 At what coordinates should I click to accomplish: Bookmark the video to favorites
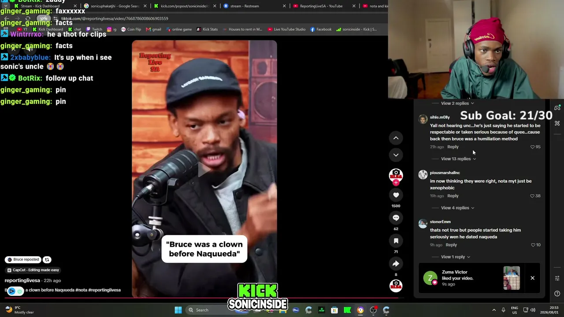(396, 241)
